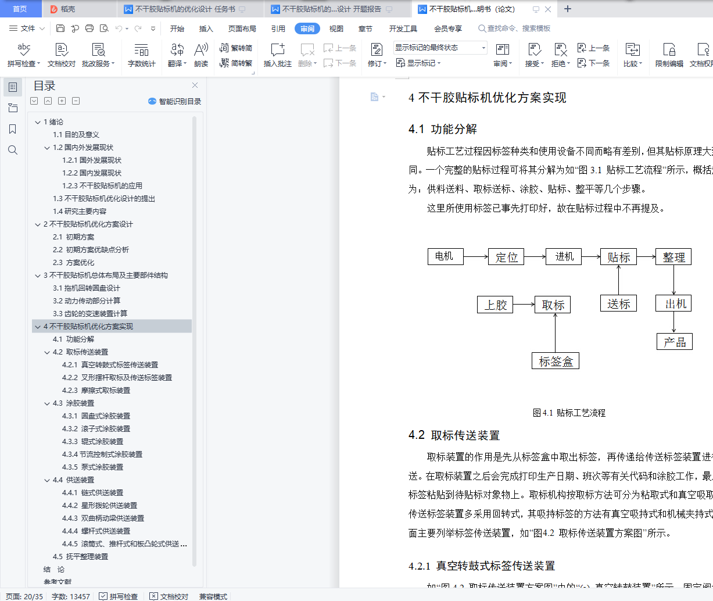Insert a comment (插入批注)

point(278,55)
